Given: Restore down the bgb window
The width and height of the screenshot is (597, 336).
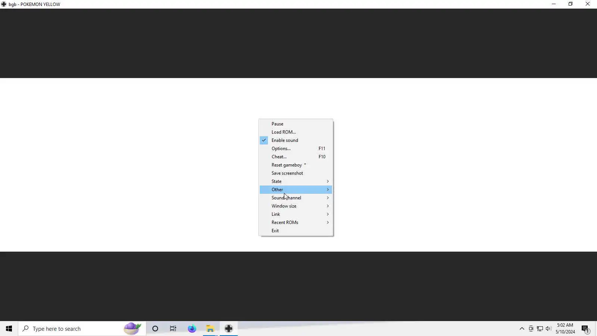Looking at the screenshot, I should (571, 4).
